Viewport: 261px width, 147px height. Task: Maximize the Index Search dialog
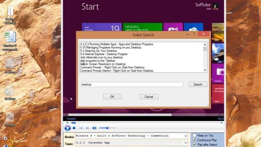pos(194,34)
